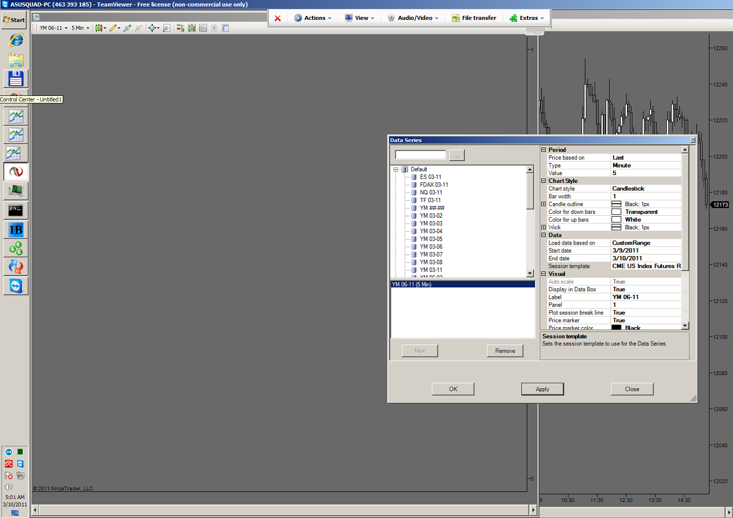Click the Close button in Data Series
Screen dimensions: 733x518
[x=632, y=389]
